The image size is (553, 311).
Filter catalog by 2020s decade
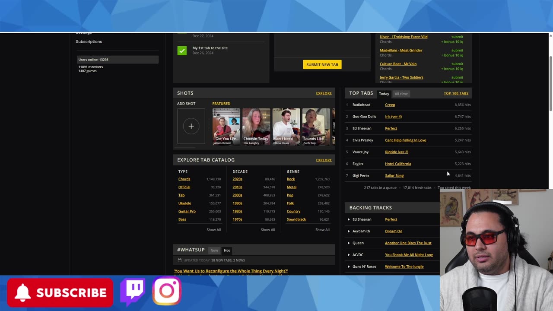pyautogui.click(x=237, y=179)
